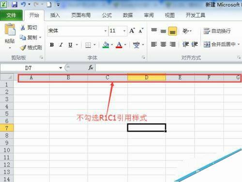Expand the Paste options arrow under 粘贴
Image resolution: width=242 pixels, height=182 pixels.
10,48
